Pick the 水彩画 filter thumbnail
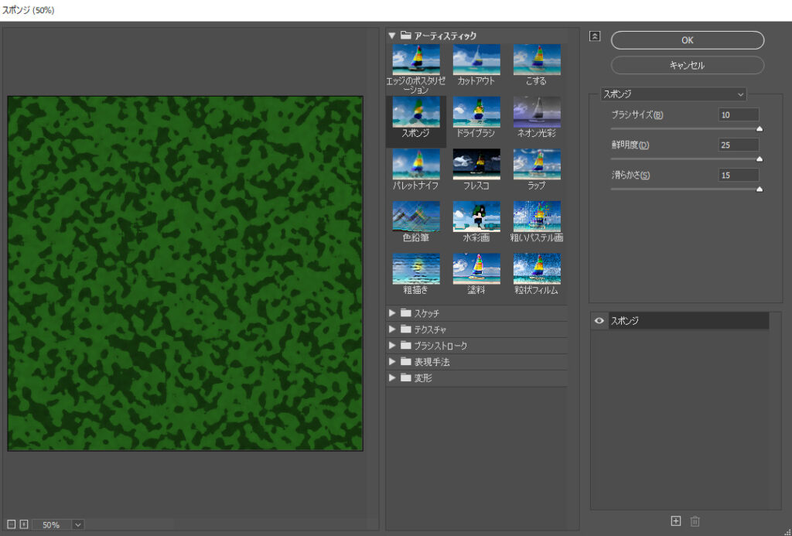Viewport: 792px width, 536px height. 476,217
